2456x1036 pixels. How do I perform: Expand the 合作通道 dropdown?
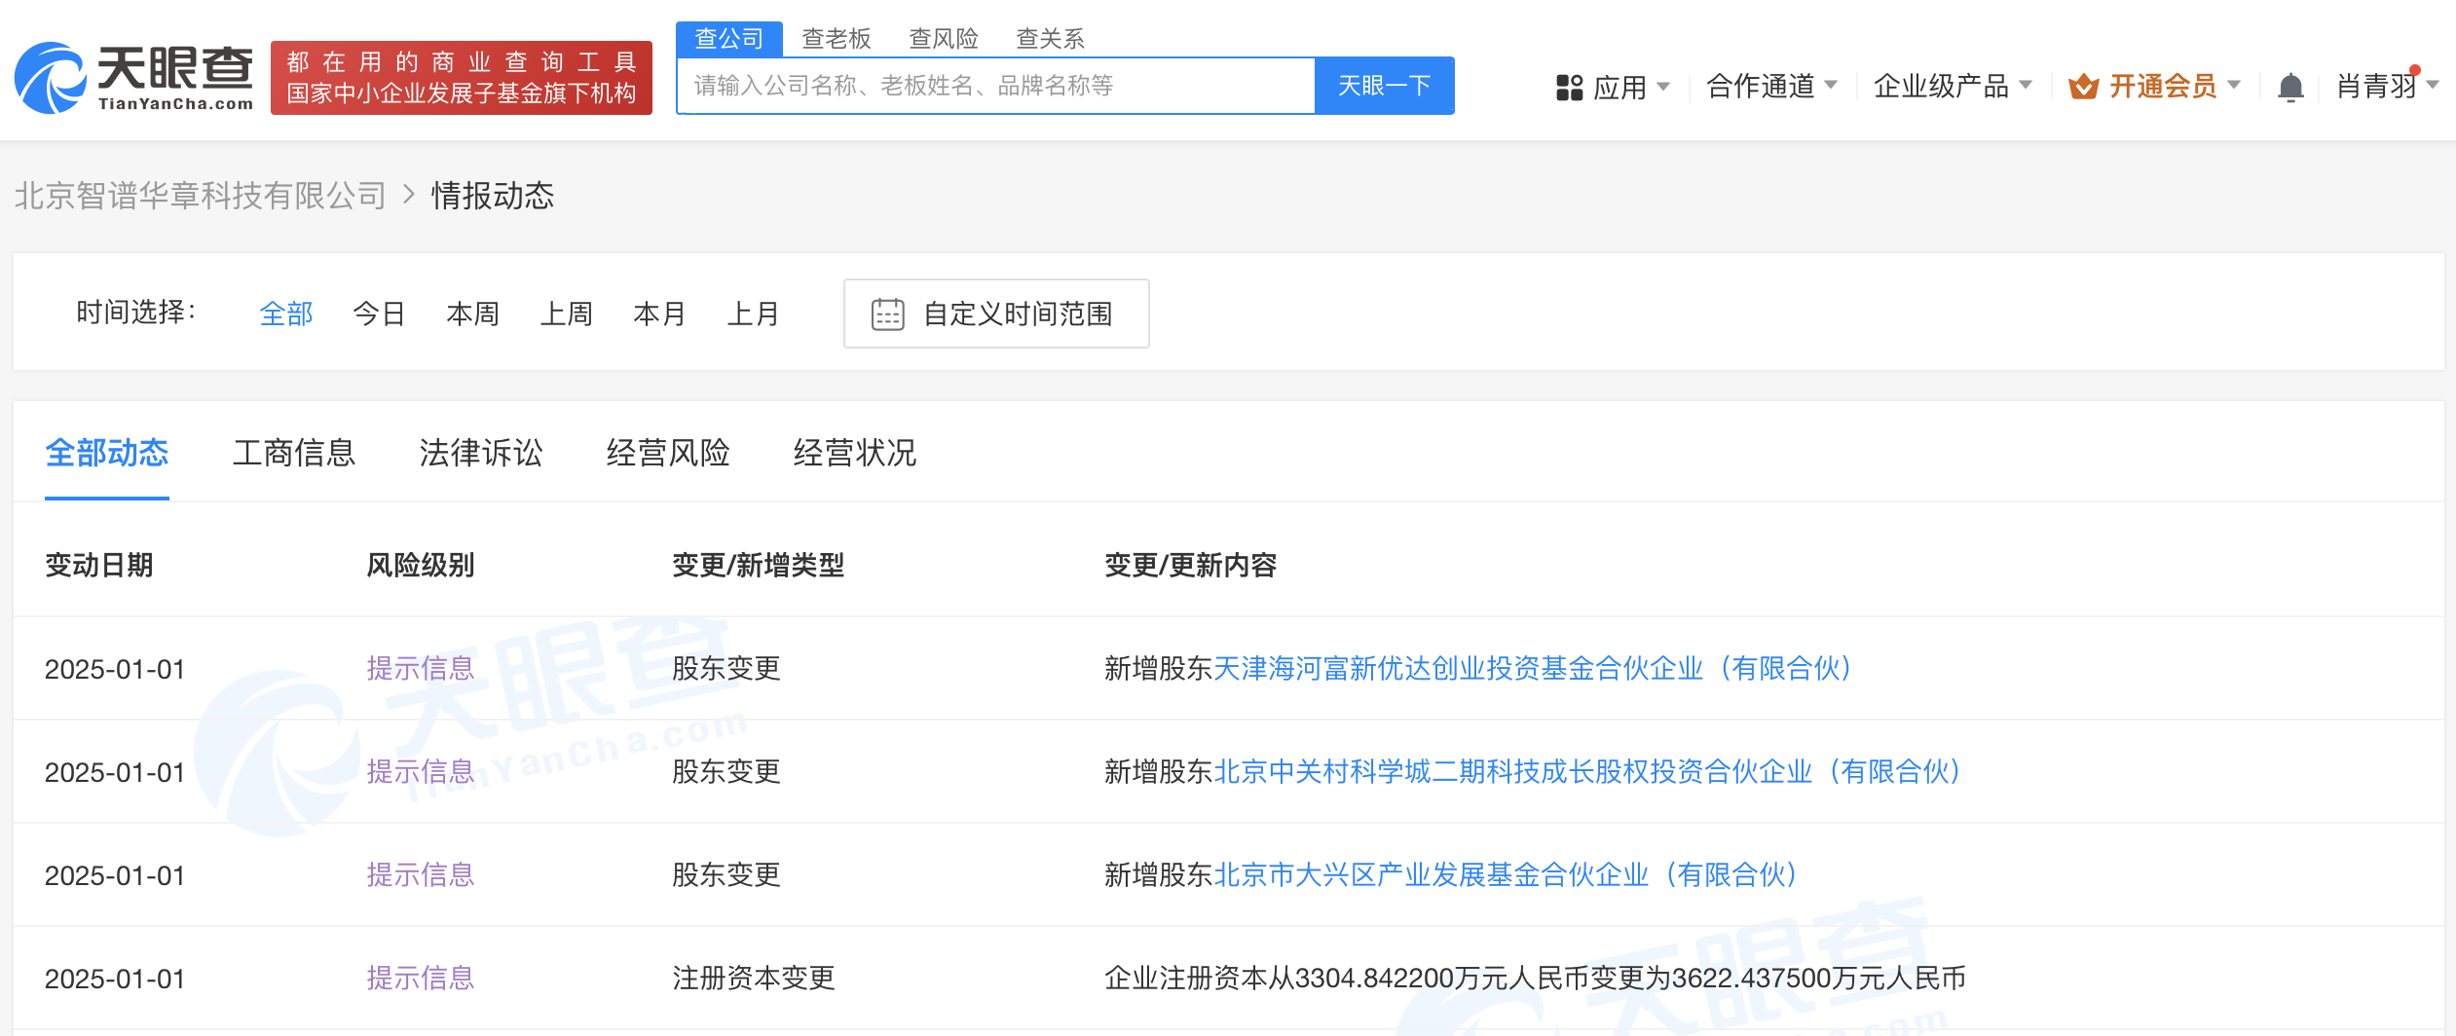[1770, 87]
